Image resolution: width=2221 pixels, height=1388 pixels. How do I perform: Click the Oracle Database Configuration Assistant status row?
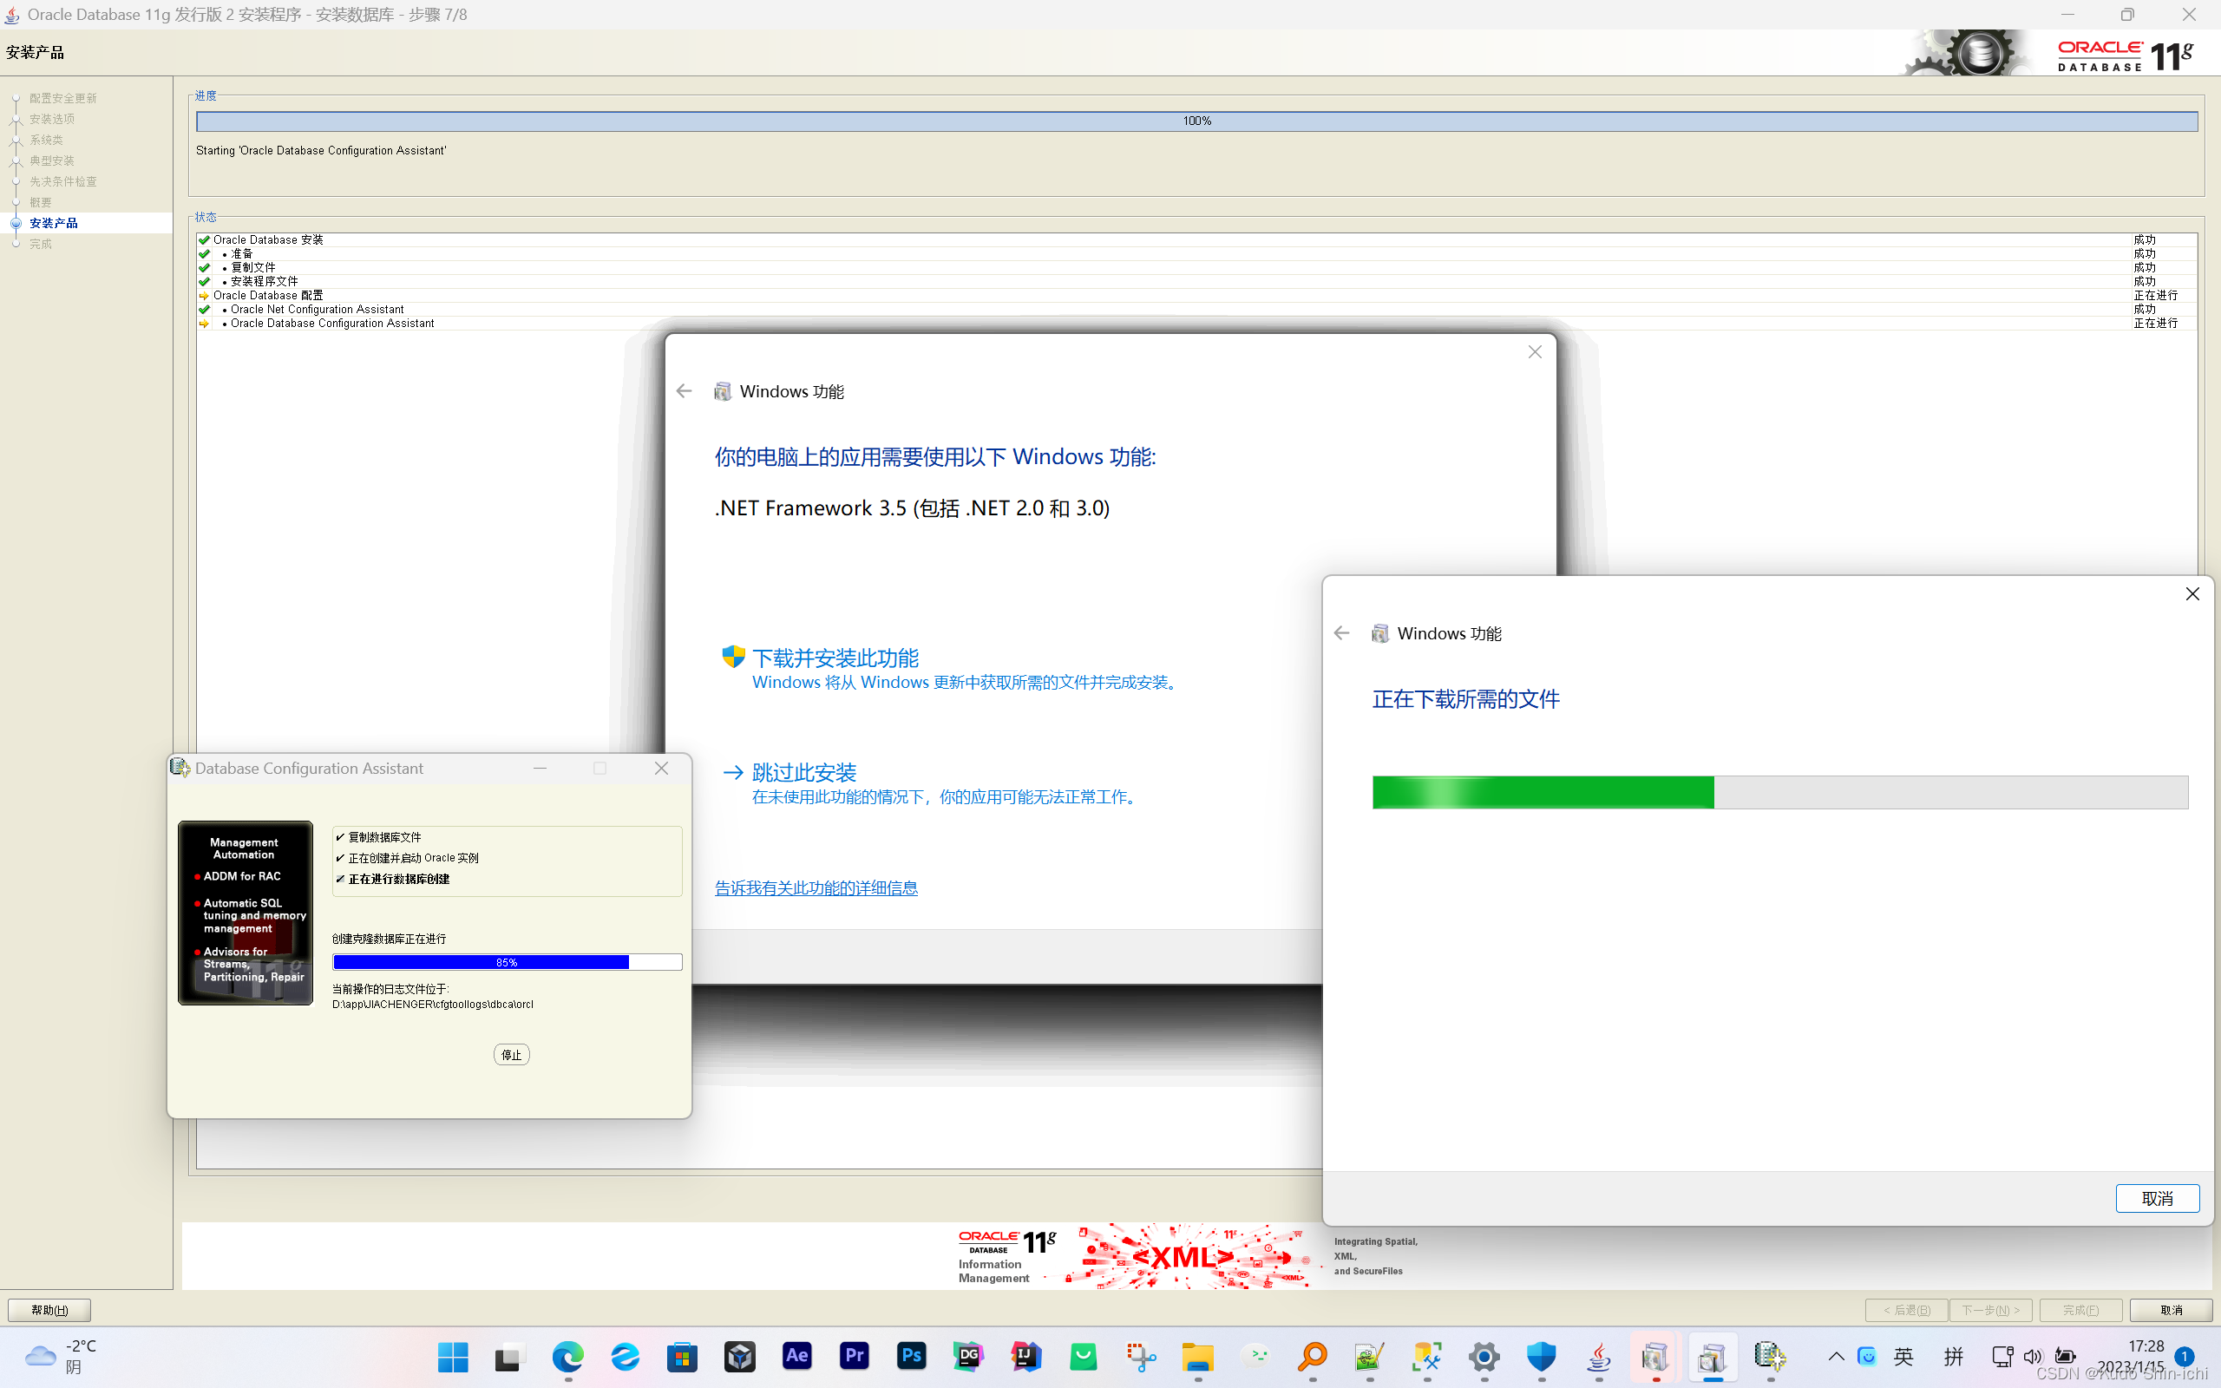1196,323
